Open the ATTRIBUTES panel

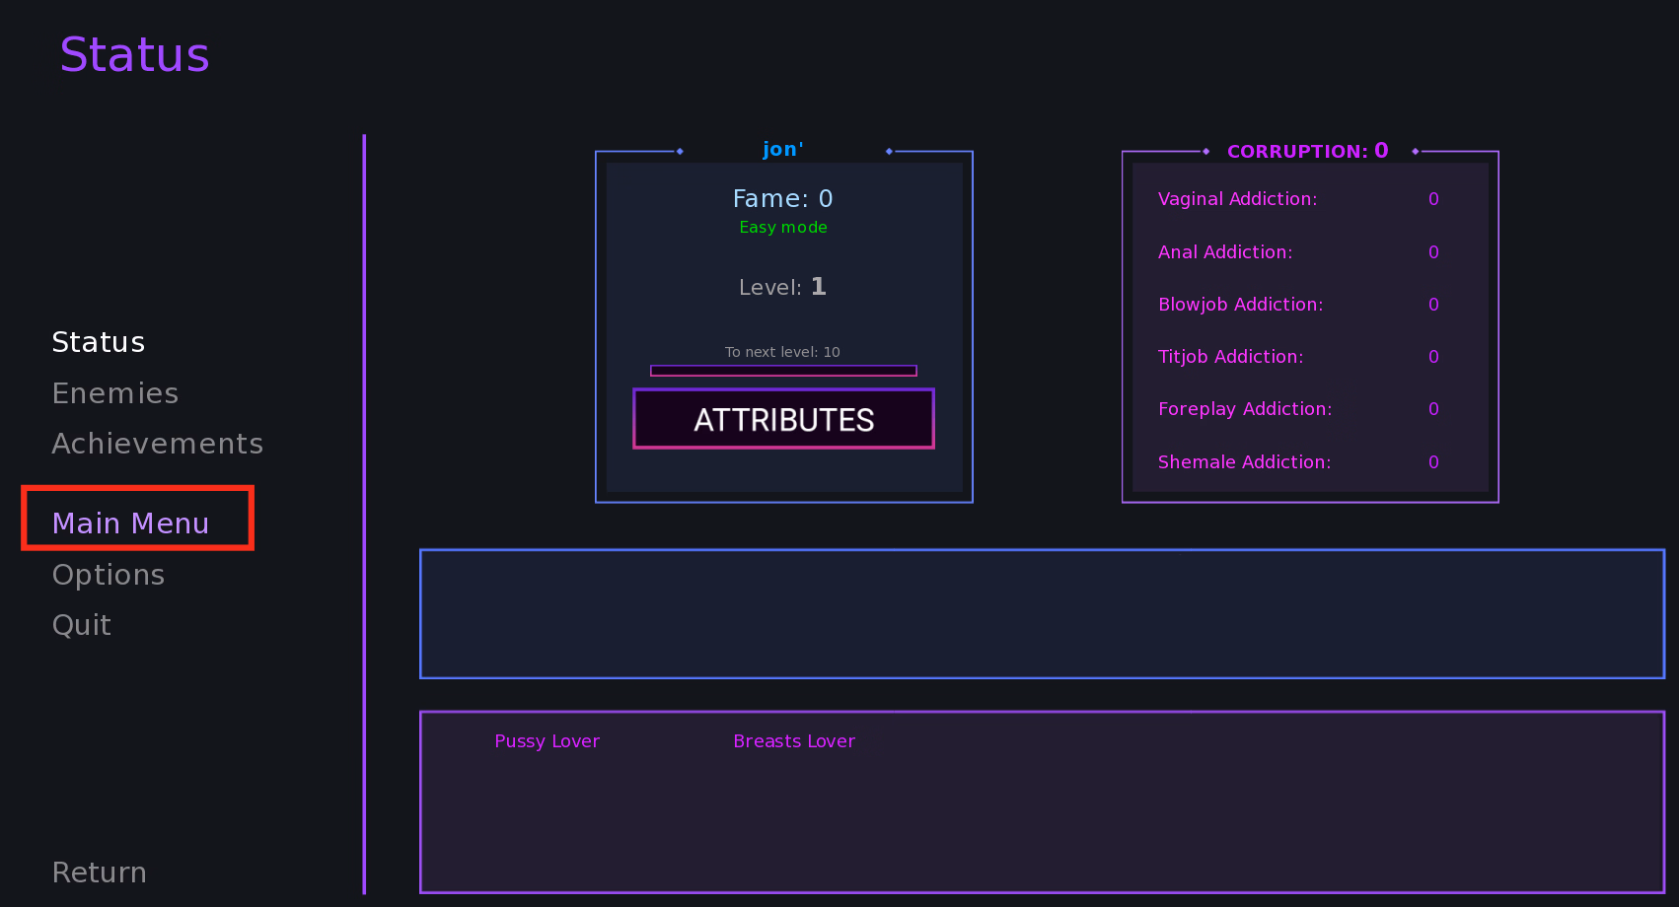coord(783,419)
